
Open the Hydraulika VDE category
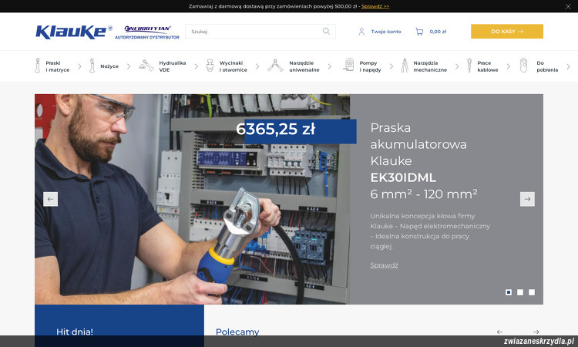click(171, 66)
